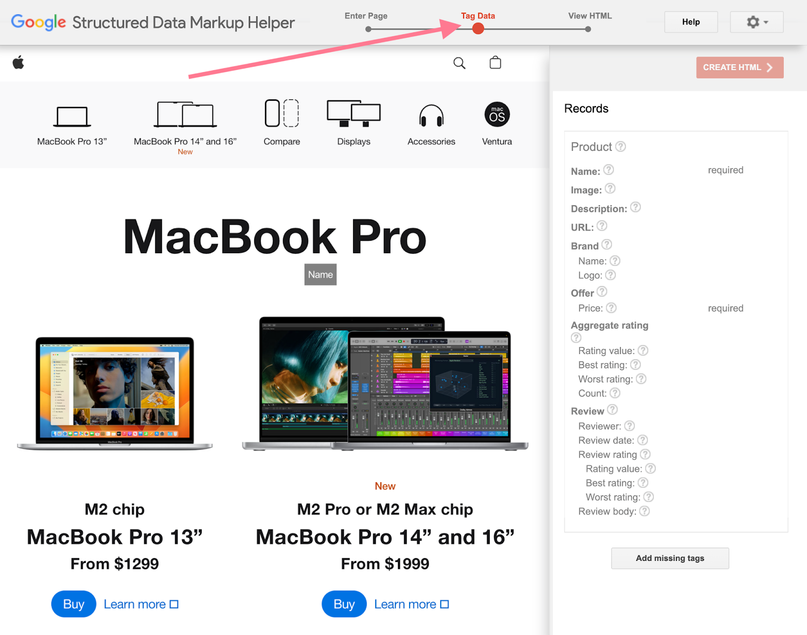
Task: Click the Apple logo icon
Action: click(19, 63)
